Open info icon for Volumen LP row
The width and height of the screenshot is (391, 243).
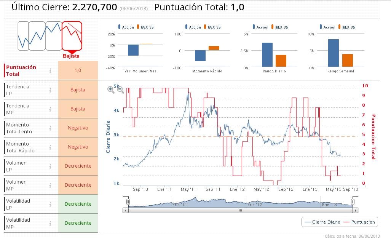coord(50,166)
